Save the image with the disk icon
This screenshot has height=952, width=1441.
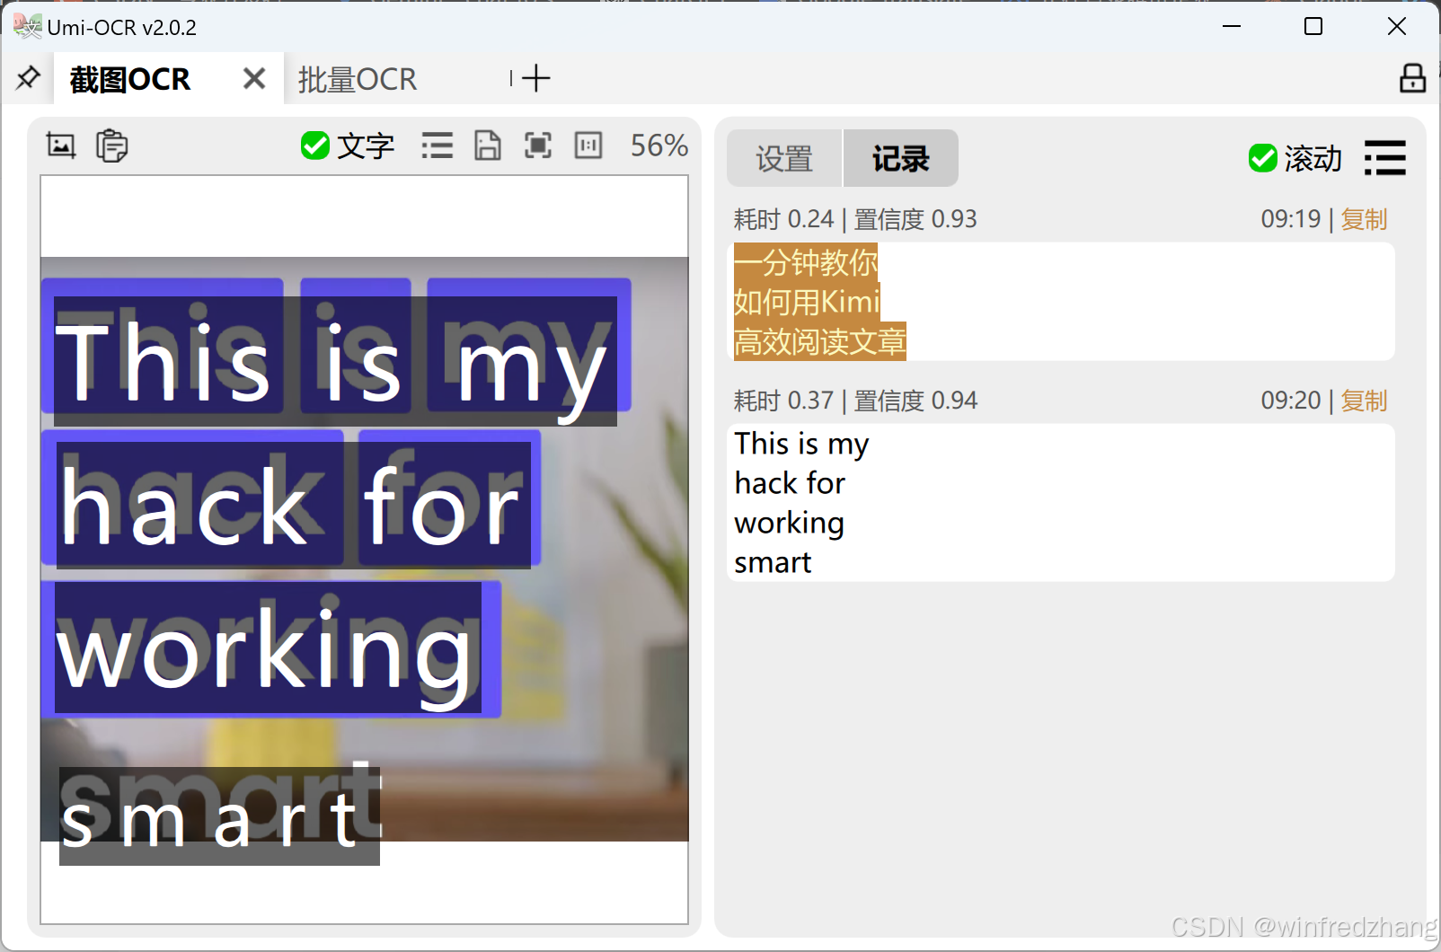pos(488,145)
